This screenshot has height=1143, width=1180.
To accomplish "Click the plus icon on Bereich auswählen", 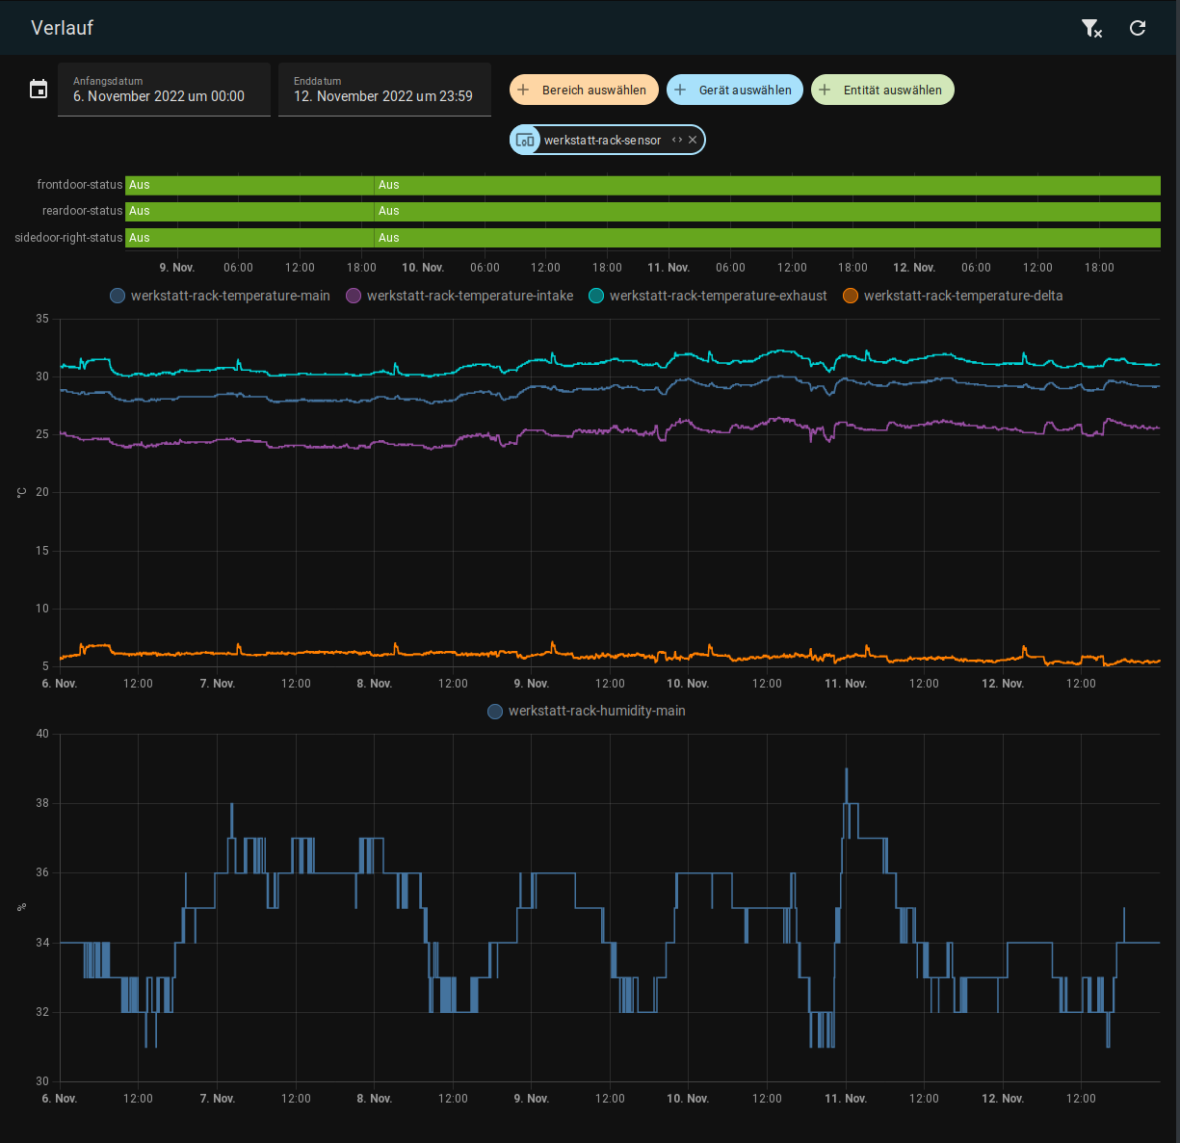I will click(524, 90).
